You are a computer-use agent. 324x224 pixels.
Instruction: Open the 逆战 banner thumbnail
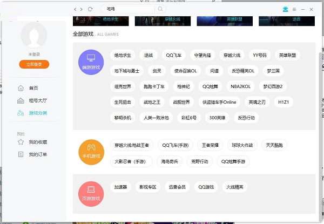click(287, 21)
